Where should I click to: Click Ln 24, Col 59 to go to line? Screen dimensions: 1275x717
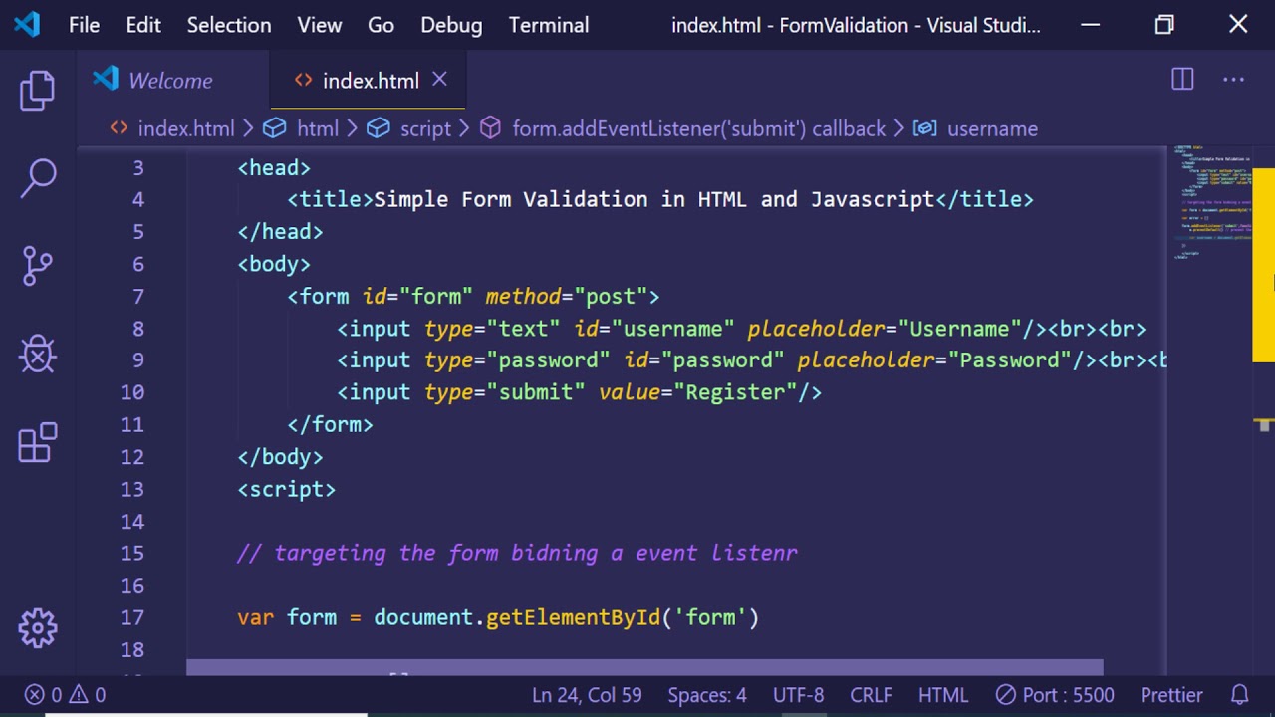point(587,695)
